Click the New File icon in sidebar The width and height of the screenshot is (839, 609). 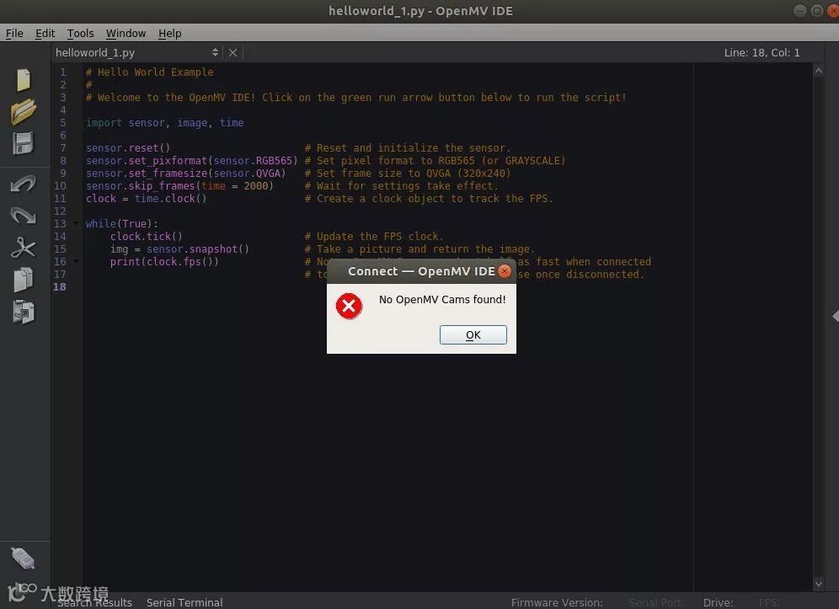click(24, 80)
